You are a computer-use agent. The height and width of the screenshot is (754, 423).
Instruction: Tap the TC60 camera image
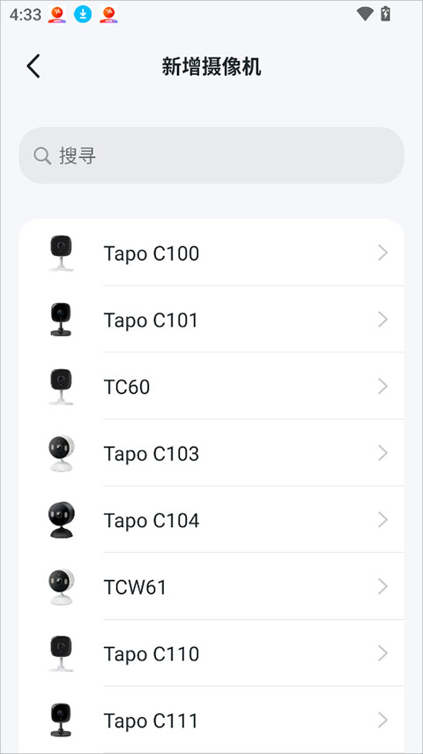coord(61,387)
